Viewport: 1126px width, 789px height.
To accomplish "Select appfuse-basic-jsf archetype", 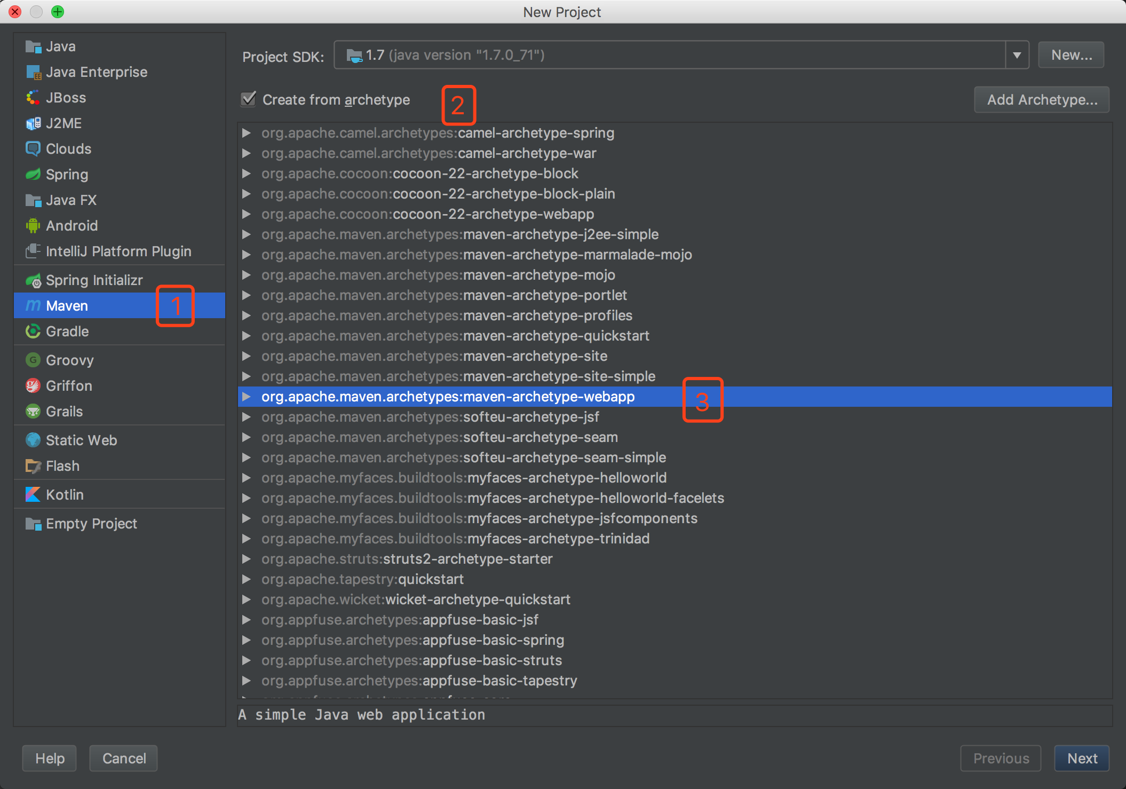I will coord(400,620).
